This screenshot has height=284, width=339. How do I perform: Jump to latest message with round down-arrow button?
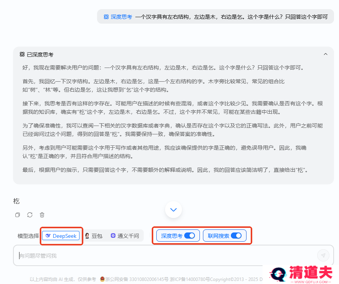click(x=174, y=210)
